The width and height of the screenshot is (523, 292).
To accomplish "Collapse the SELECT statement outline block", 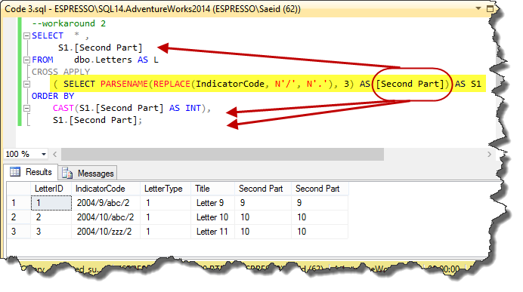I will (x=26, y=35).
